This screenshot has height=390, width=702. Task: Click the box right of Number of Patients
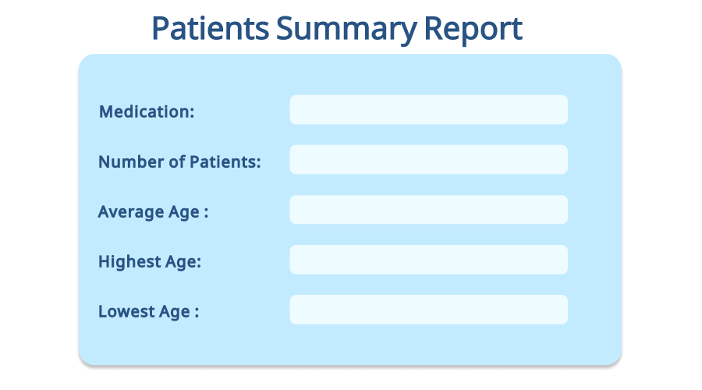(428, 160)
